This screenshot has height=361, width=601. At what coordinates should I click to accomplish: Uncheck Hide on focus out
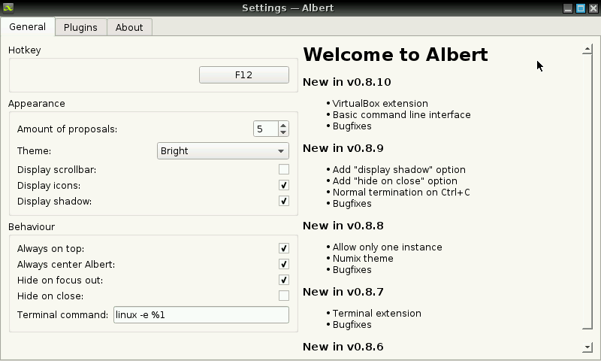coord(284,280)
